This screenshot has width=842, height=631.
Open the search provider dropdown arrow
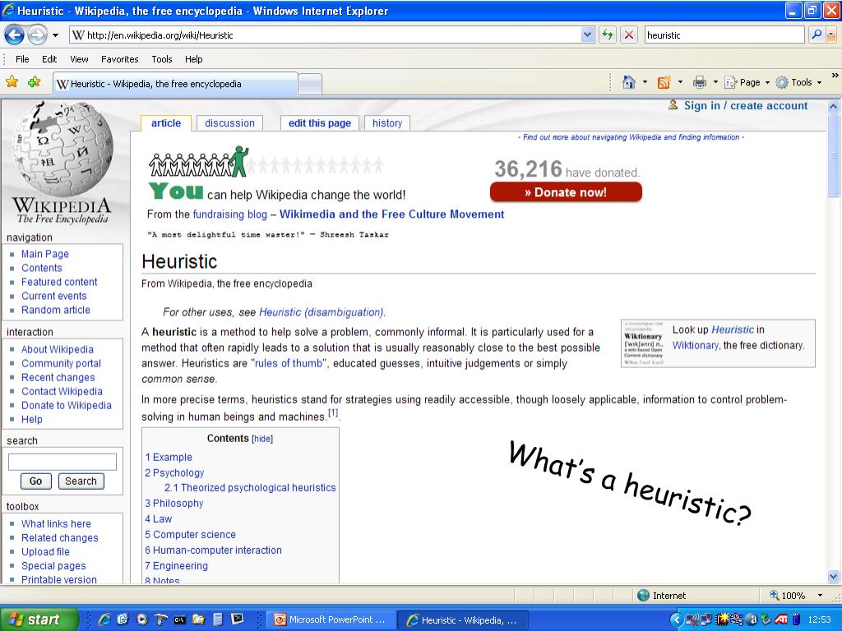tap(831, 35)
